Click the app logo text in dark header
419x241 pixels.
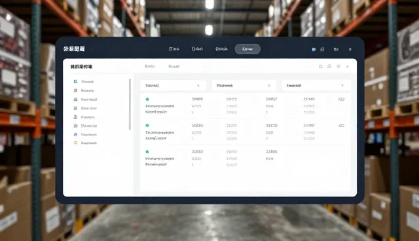click(x=74, y=49)
